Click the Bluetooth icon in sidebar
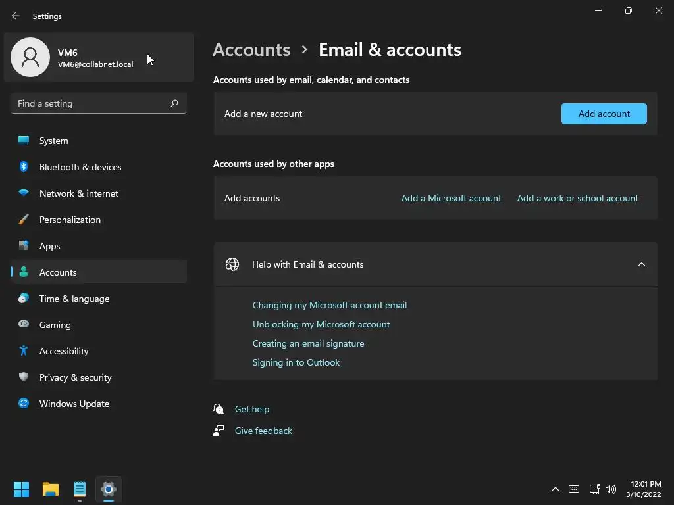674x505 pixels. 24,166
